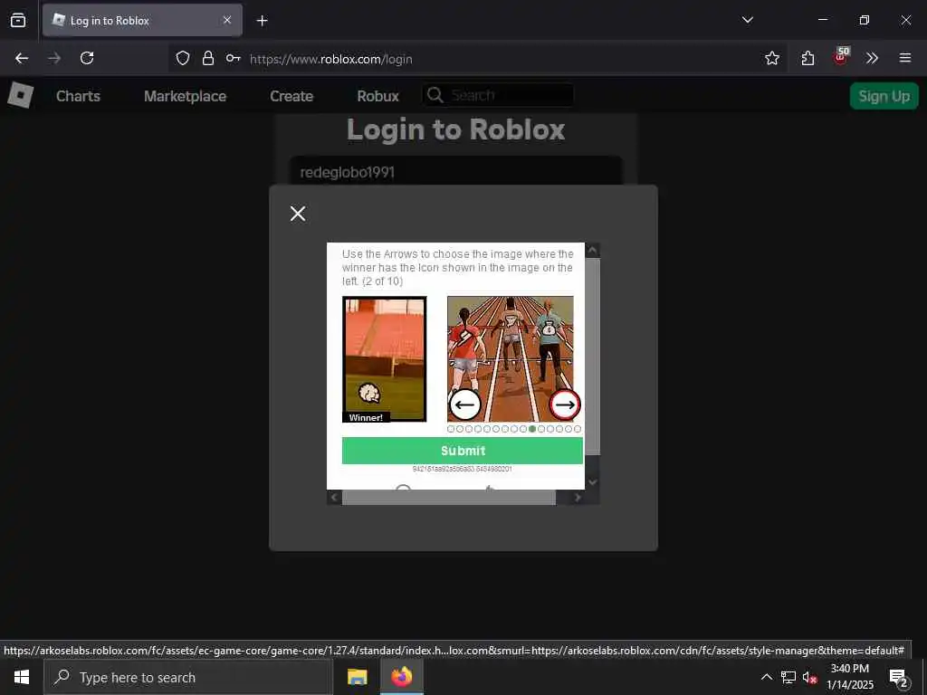This screenshot has height=695, width=927.
Task: Open tracking protection shield panel
Action: point(183,58)
